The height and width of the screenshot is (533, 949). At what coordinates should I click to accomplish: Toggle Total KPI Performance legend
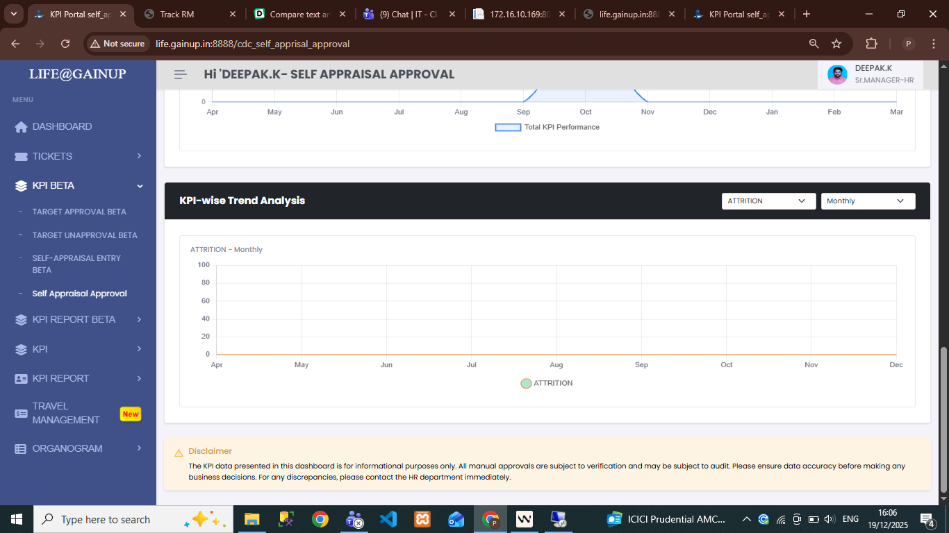click(x=508, y=127)
